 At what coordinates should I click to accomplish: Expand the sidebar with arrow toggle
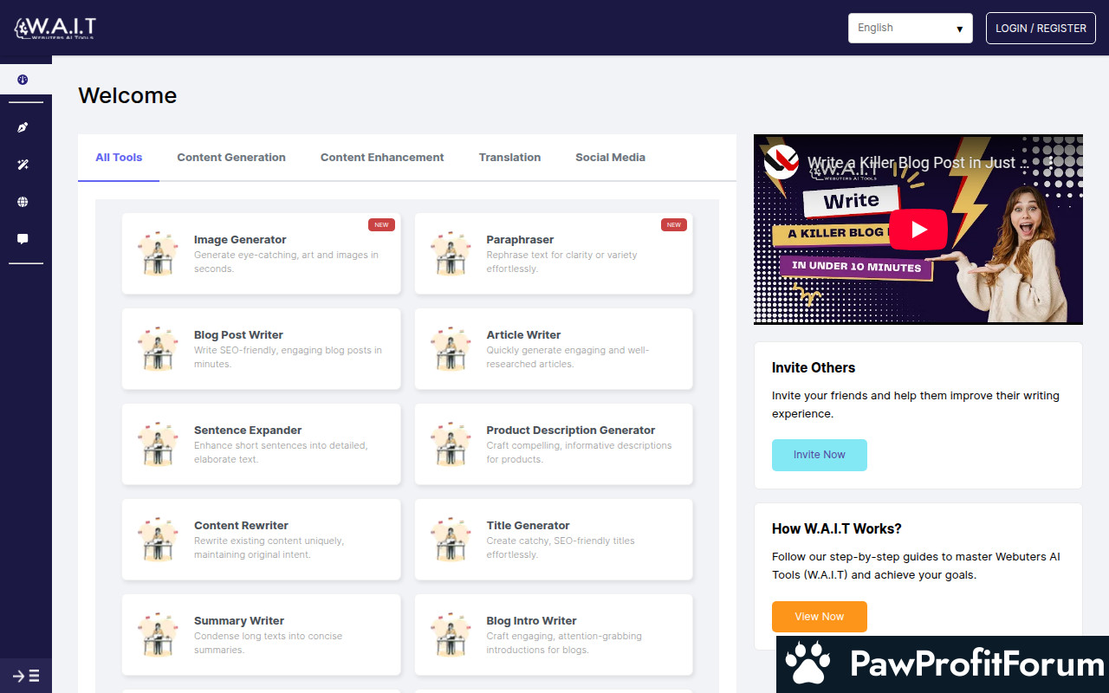(x=26, y=676)
